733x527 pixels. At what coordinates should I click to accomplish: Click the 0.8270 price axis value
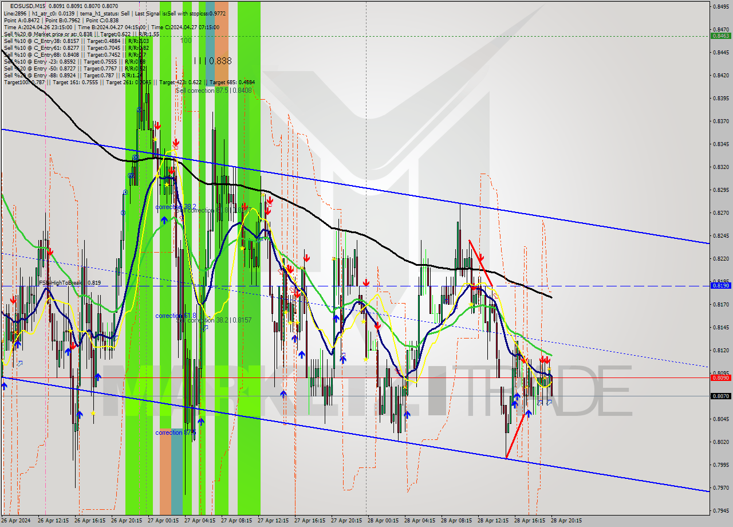click(720, 213)
